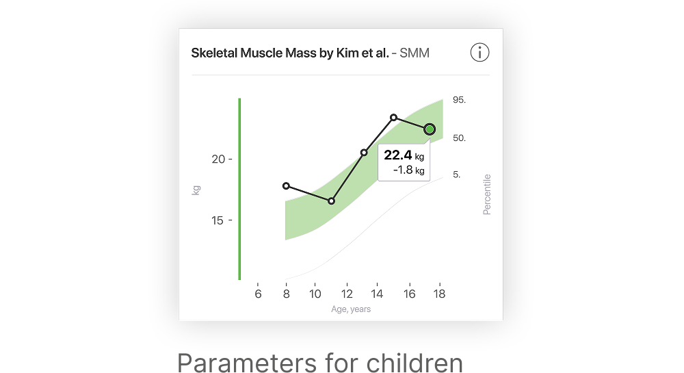This screenshot has width=684, height=373.
Task: Click the SMM abbreviation label
Action: pos(415,53)
